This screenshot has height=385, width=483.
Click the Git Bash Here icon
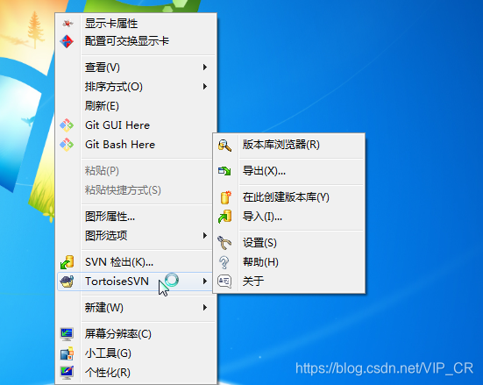coord(67,145)
